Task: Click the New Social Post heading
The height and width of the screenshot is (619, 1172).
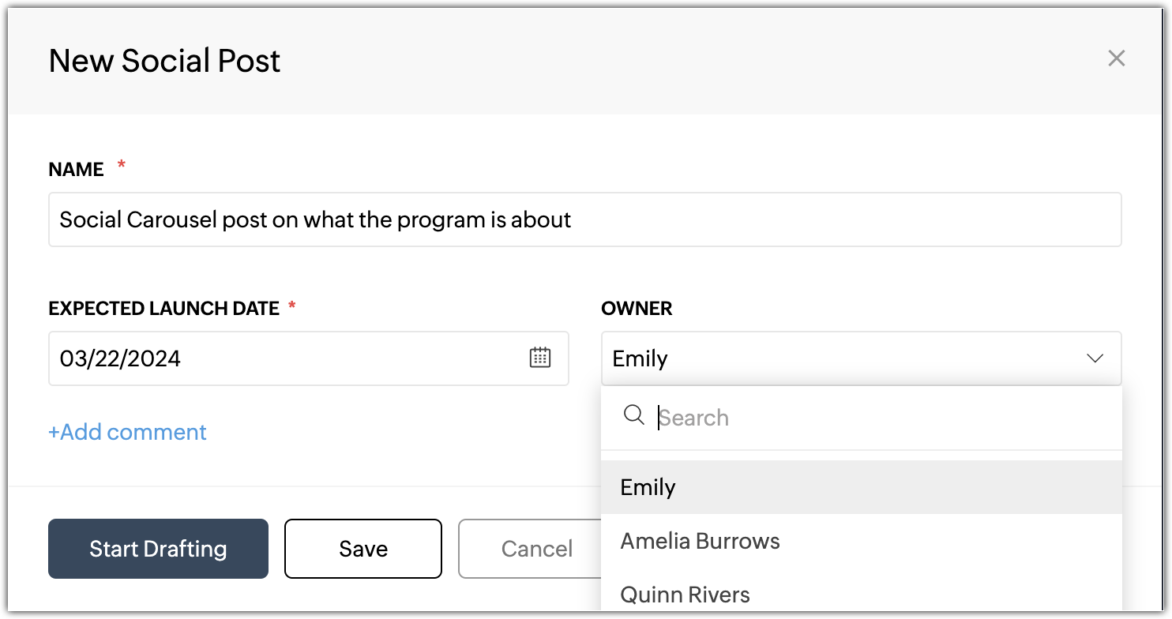Action: pyautogui.click(x=164, y=61)
